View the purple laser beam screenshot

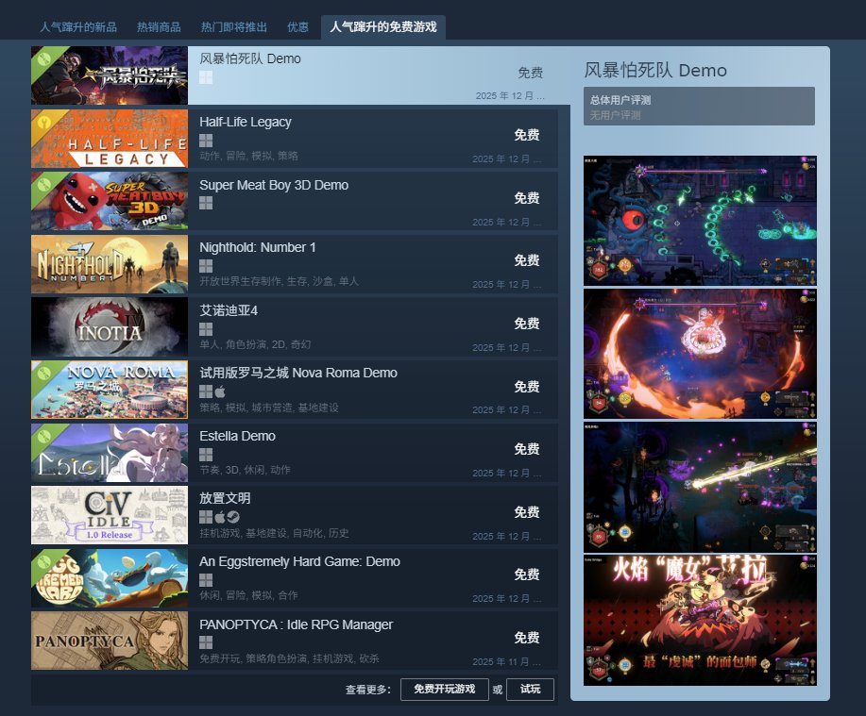(x=700, y=487)
